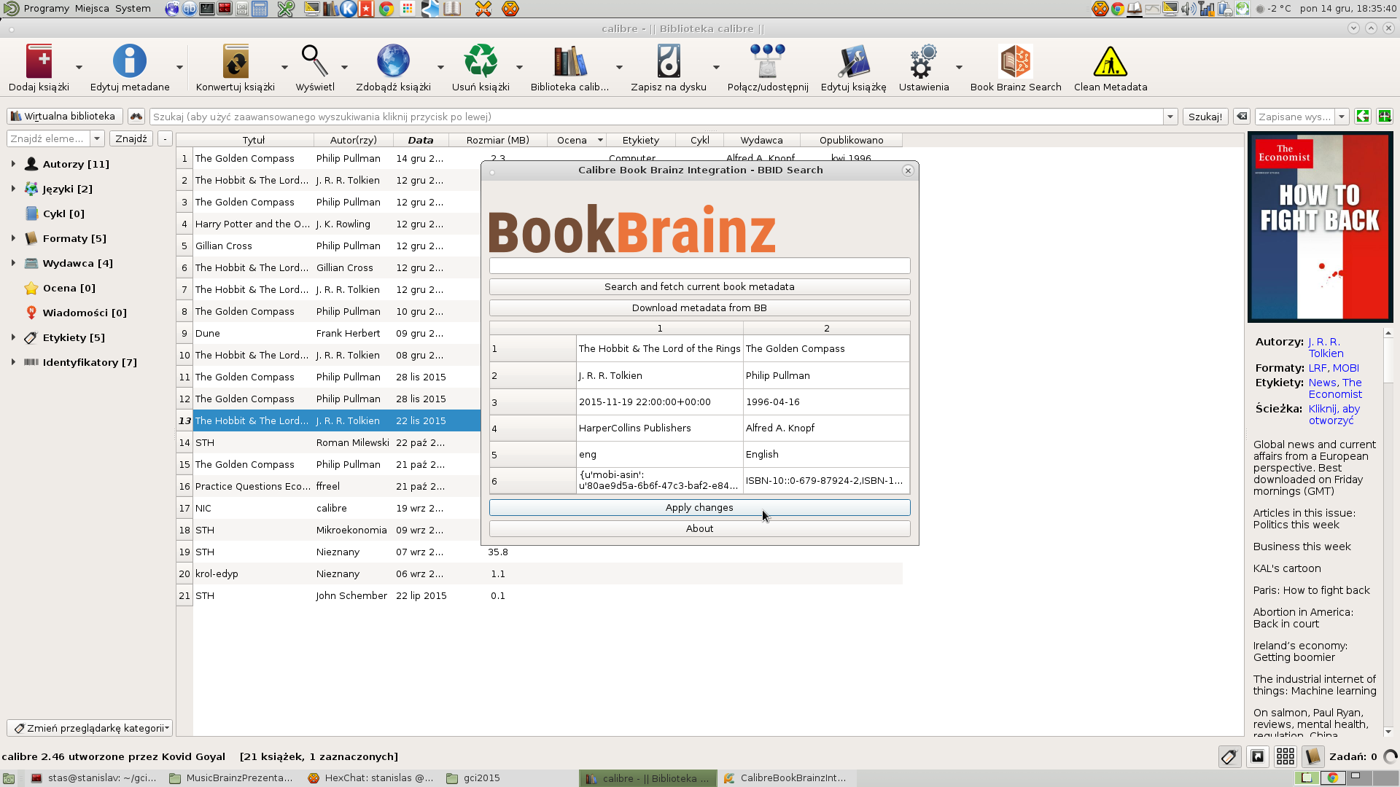This screenshot has width=1400, height=787.
Task: Click Download metadata from BB button
Action: [699, 308]
